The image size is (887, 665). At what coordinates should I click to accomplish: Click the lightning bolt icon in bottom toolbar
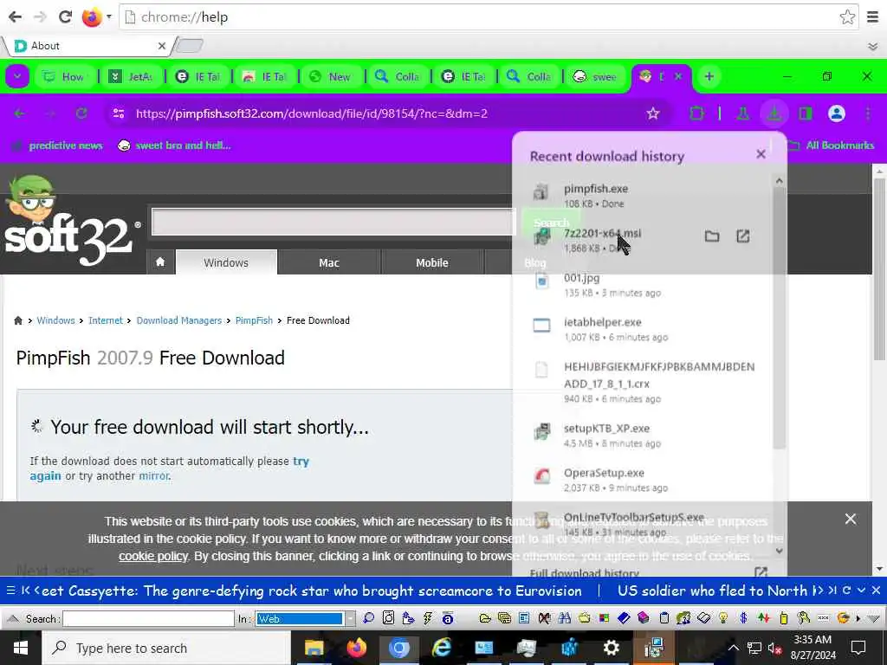(x=428, y=618)
